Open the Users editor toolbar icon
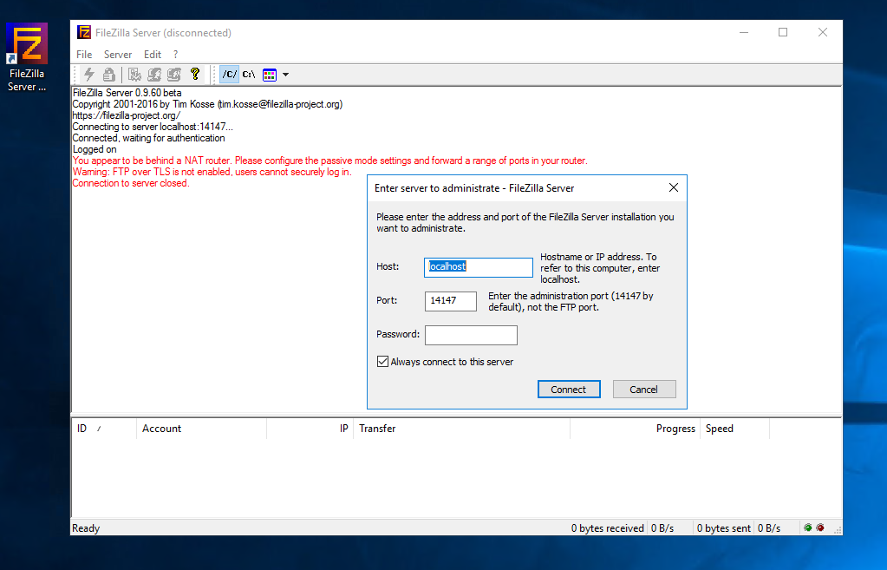The image size is (887, 570). [x=153, y=75]
